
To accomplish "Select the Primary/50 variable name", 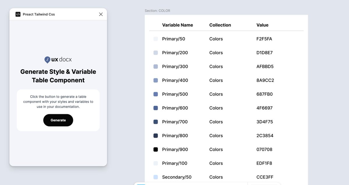I will point(174,39).
